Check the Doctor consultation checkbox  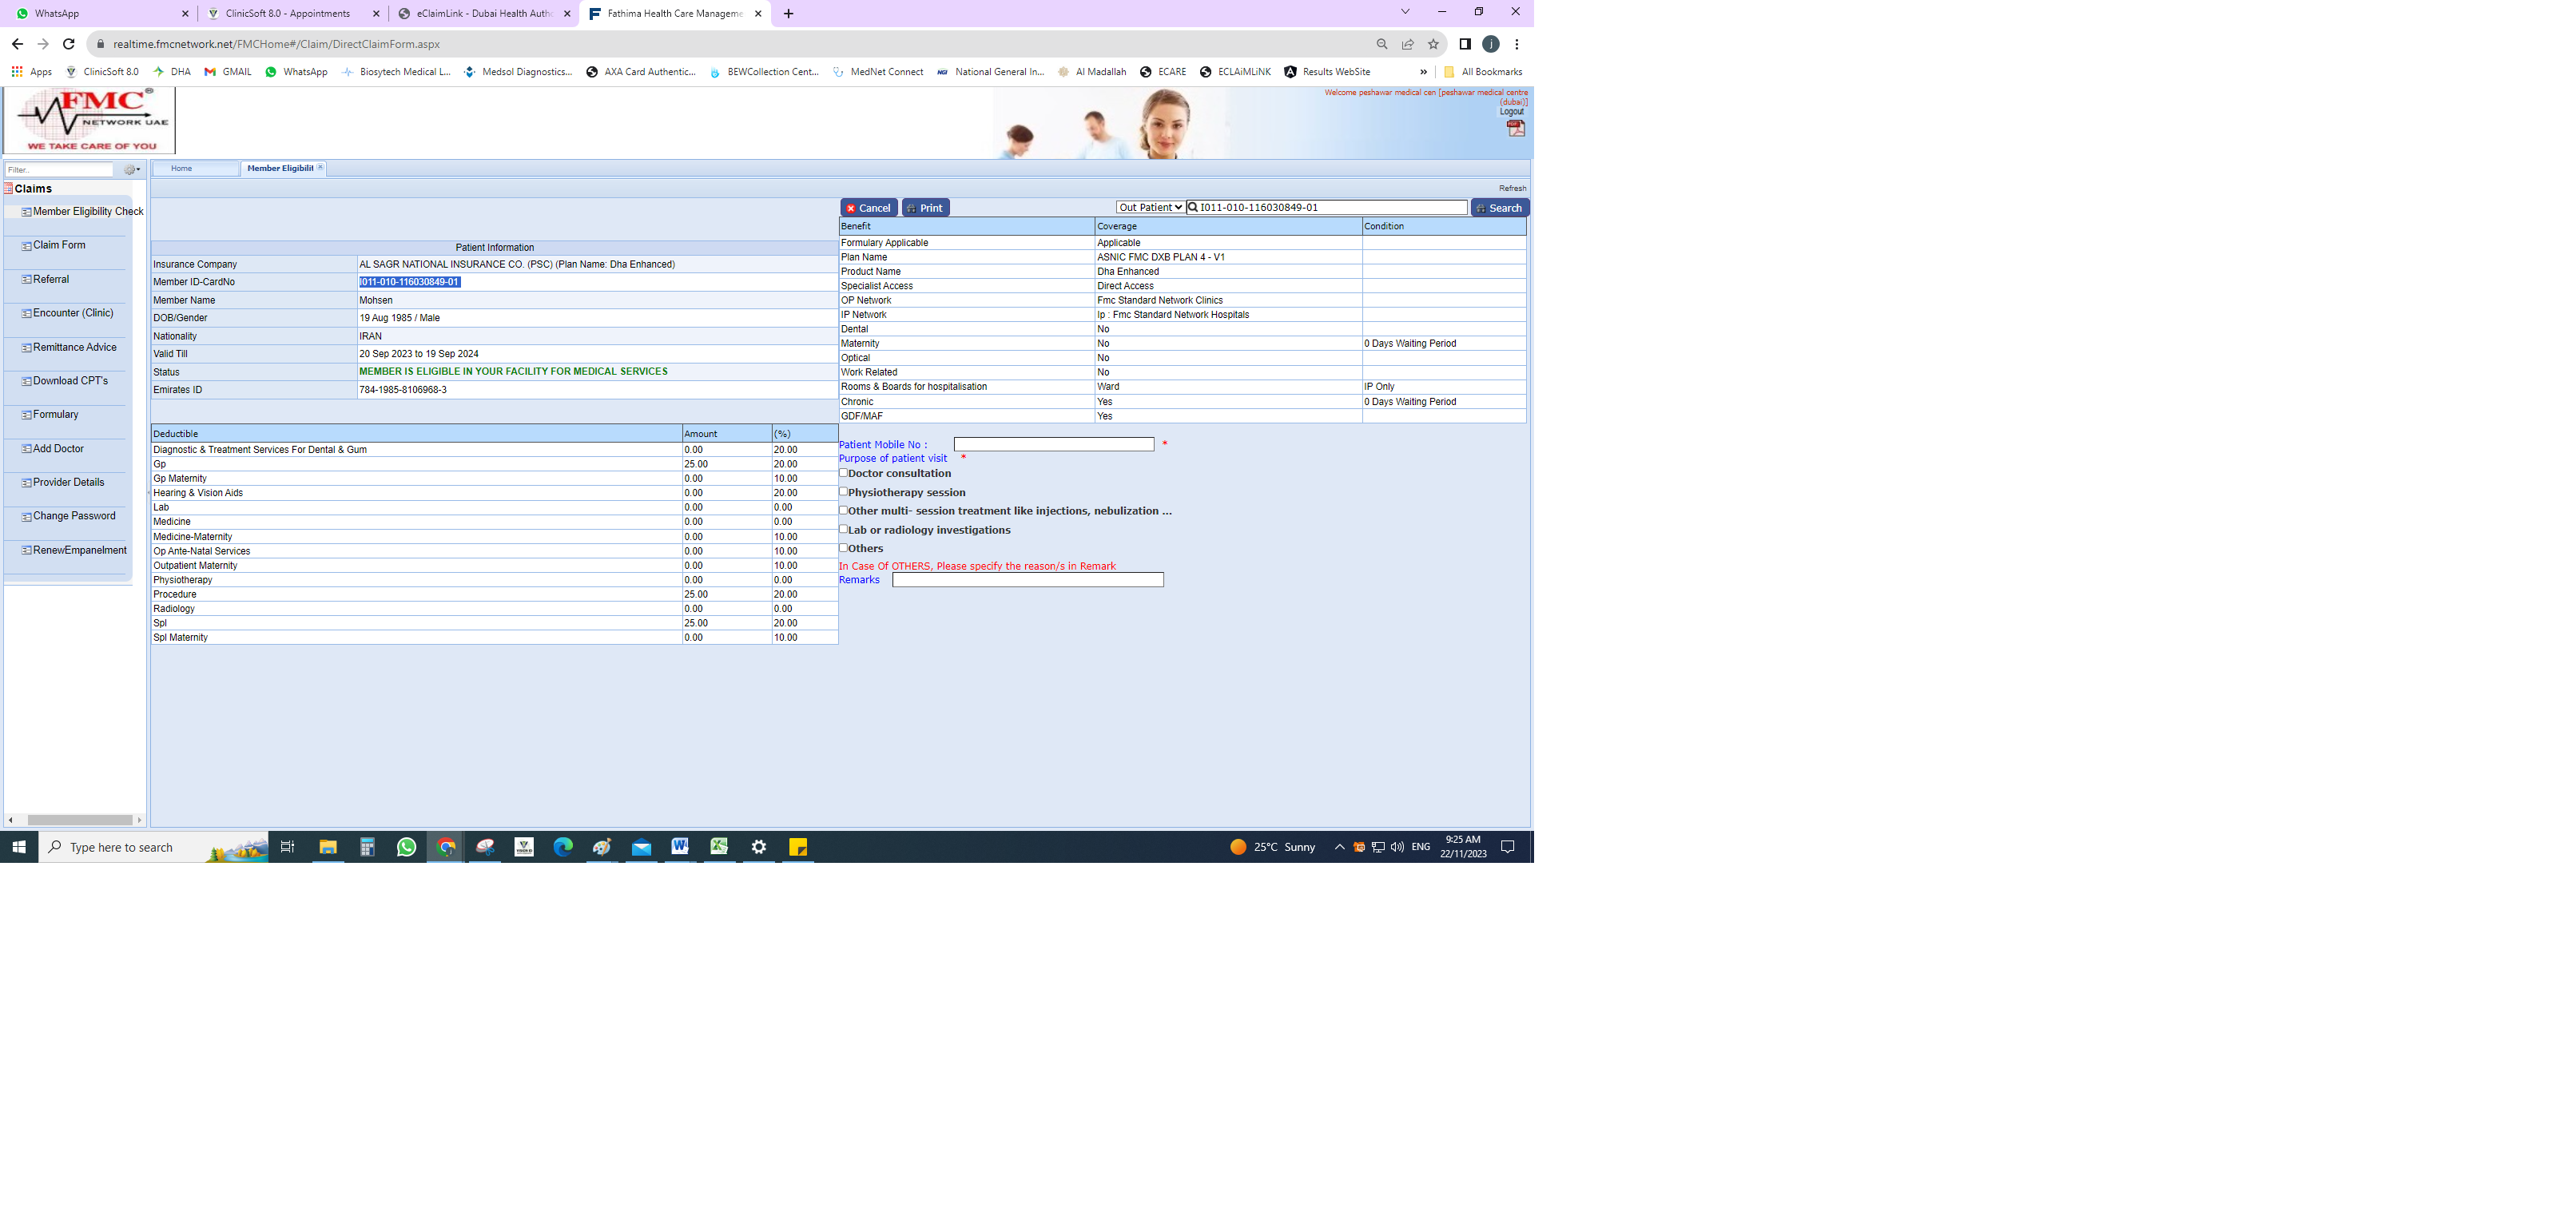point(844,473)
